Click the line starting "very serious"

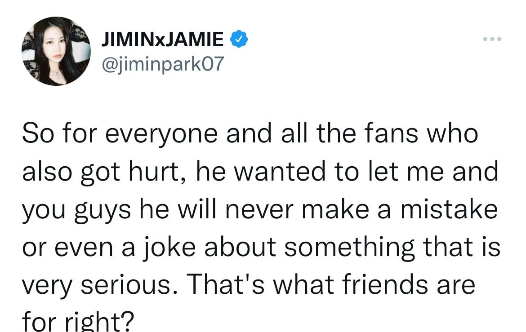point(249,285)
